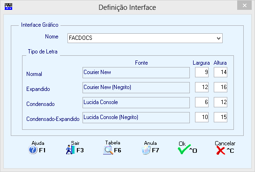Viewport: 255px width, 172px height.
Task: Select the Condensado-Expandido font field
Action: pos(136,117)
